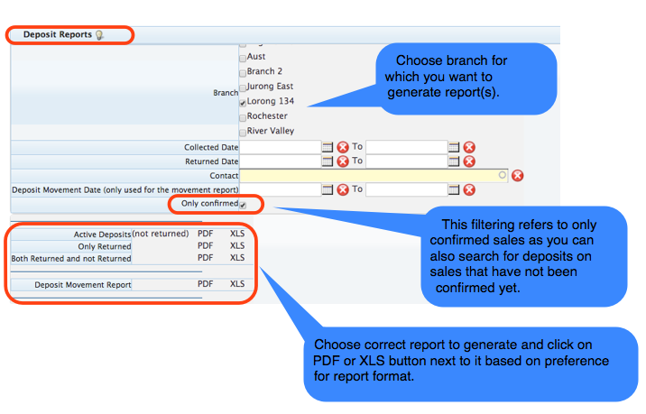Toggle the Only confirmed checkbox

[243, 205]
